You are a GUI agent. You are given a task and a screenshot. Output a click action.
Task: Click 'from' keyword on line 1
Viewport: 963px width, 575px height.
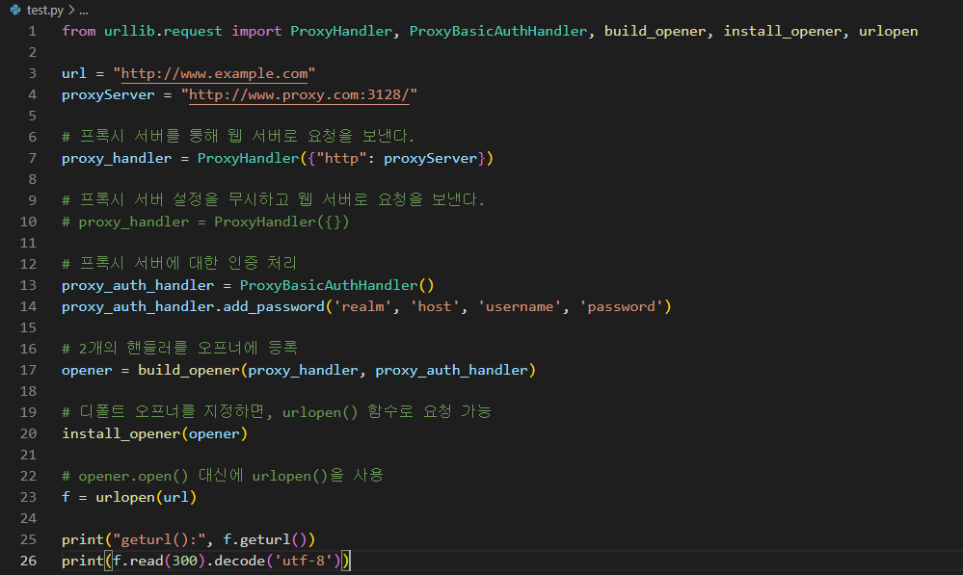click(x=79, y=31)
